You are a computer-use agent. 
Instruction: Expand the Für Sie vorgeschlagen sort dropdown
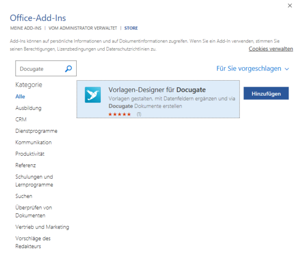click(252, 69)
